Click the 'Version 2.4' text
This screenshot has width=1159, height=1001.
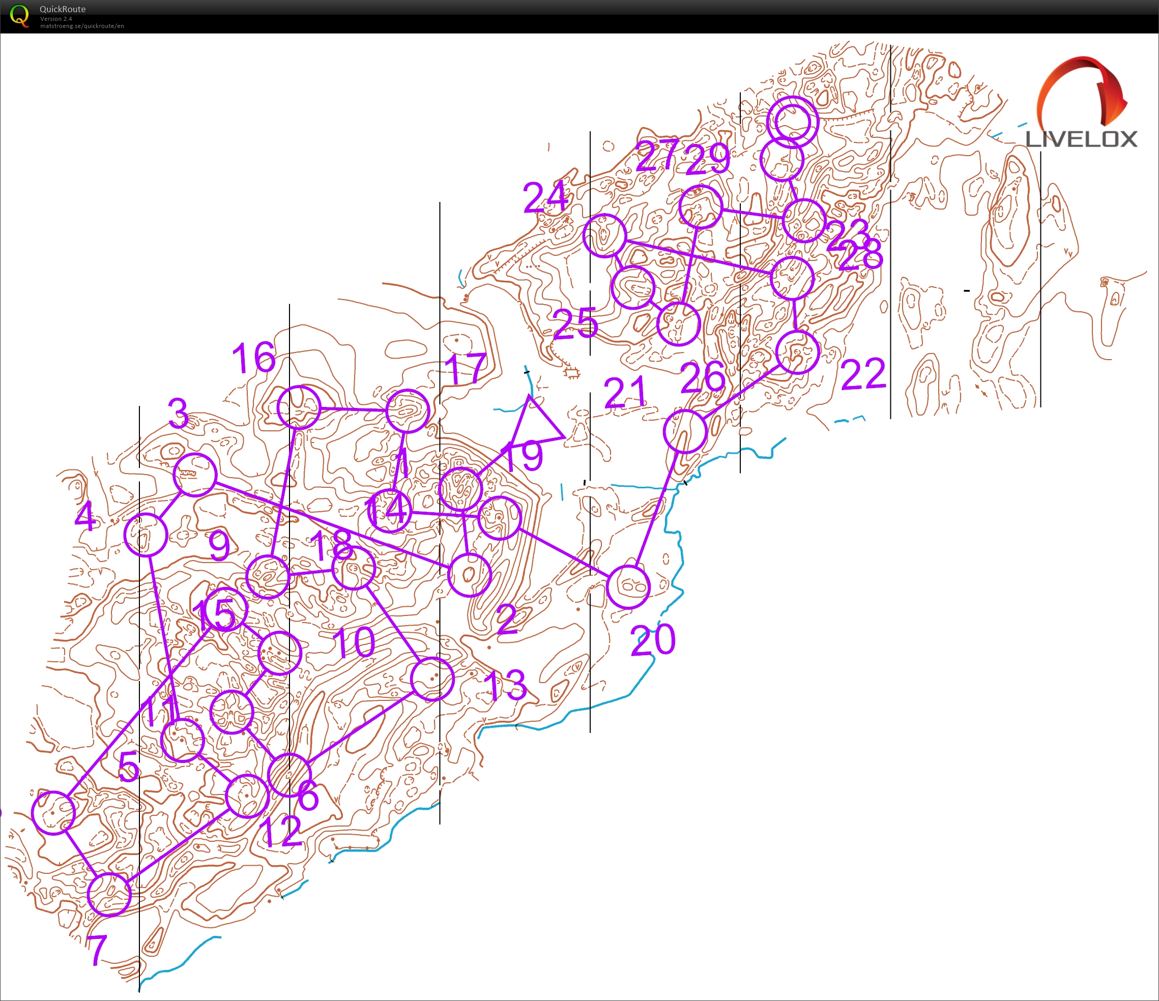(56, 19)
